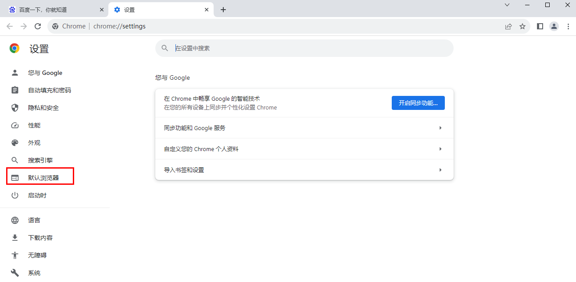Open a new tab with plus button
The height and width of the screenshot is (282, 576).
223,10
